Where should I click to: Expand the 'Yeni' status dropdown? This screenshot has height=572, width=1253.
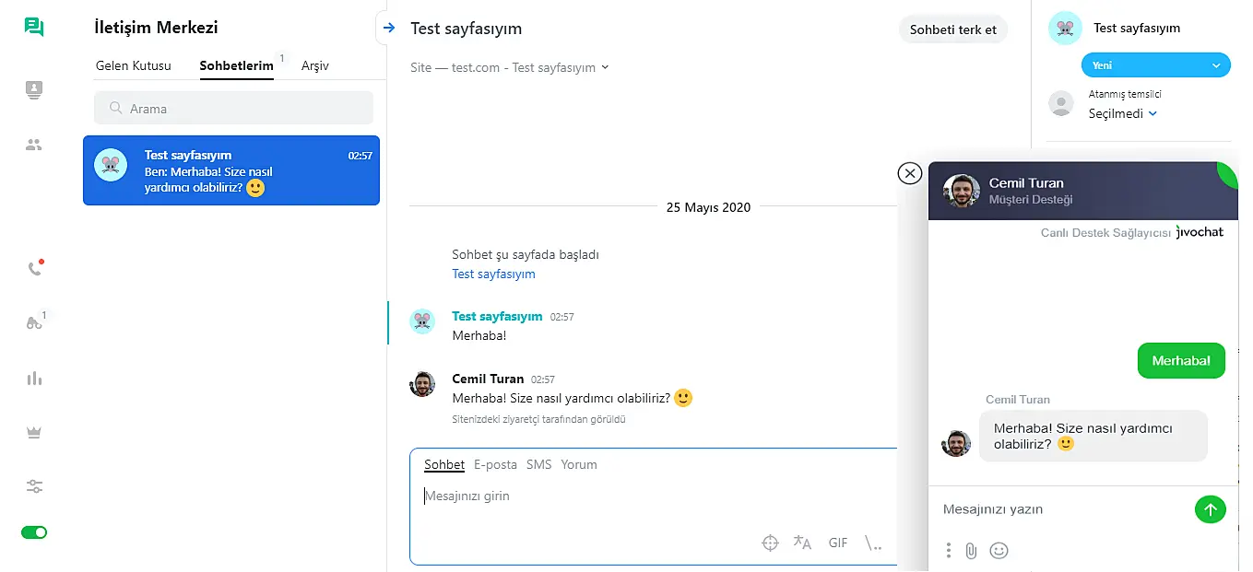click(1155, 65)
